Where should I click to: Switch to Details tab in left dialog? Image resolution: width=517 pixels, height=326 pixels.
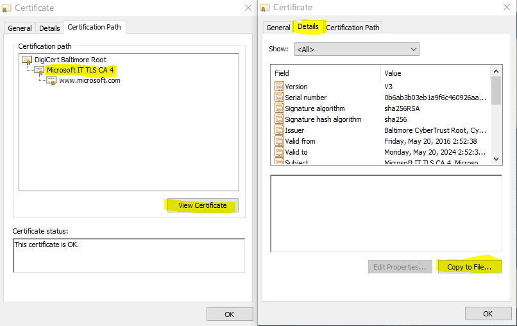coord(49,28)
